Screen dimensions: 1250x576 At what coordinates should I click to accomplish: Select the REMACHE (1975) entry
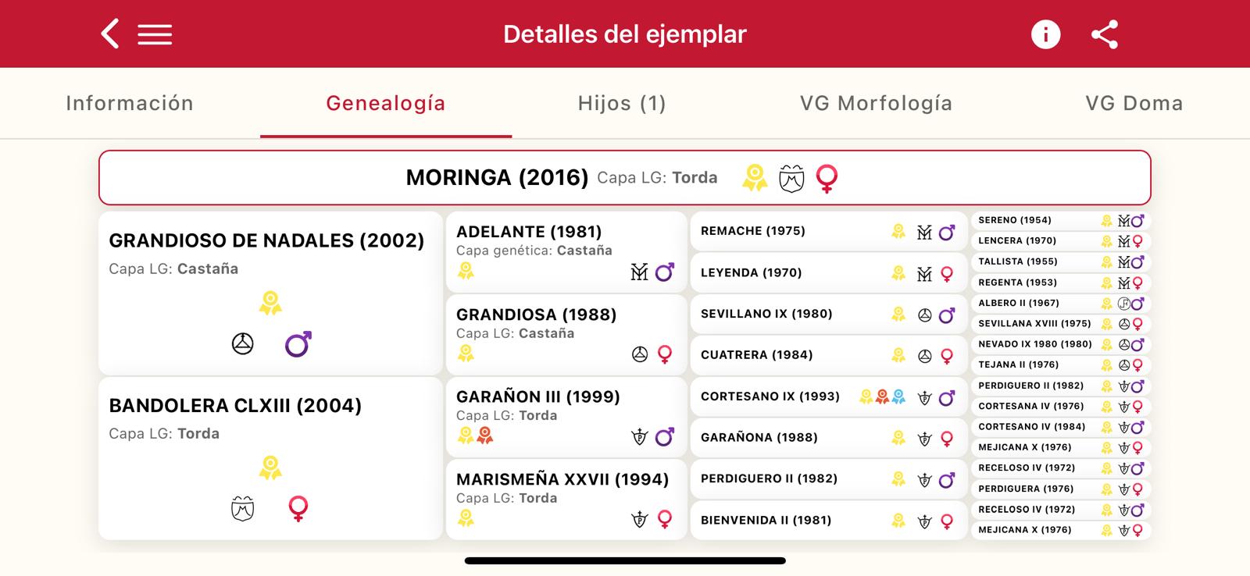tap(829, 231)
